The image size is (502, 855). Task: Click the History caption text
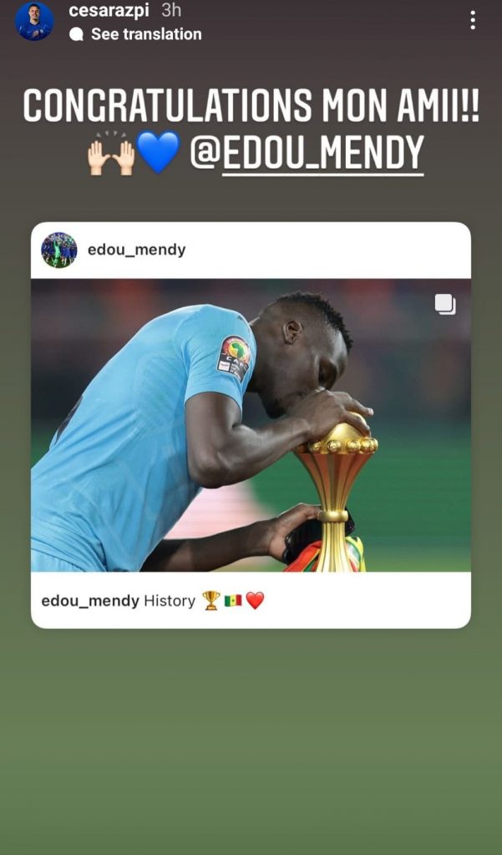point(170,601)
